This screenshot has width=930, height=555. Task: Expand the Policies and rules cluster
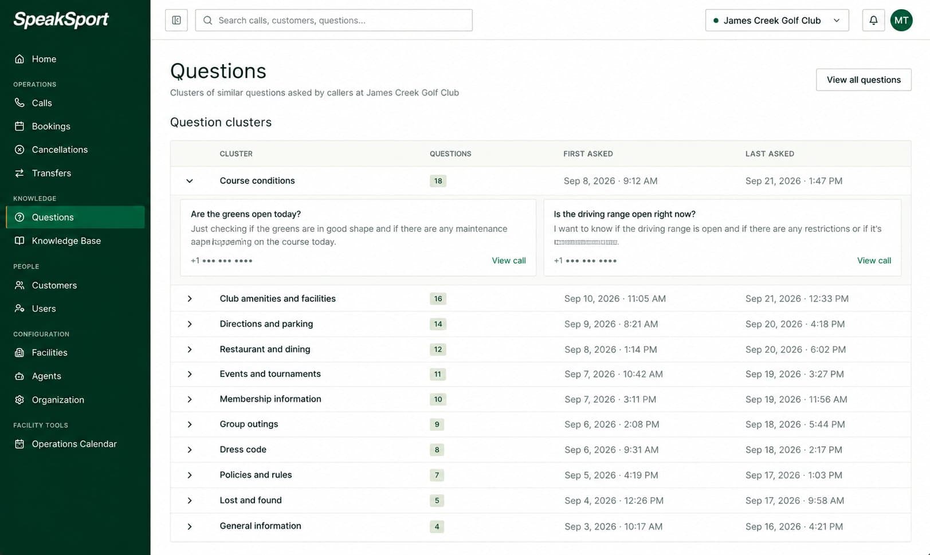[190, 475]
